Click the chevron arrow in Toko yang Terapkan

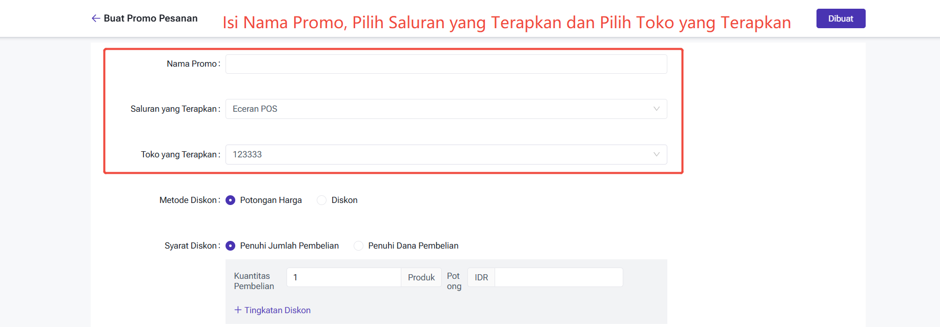pyautogui.click(x=656, y=154)
